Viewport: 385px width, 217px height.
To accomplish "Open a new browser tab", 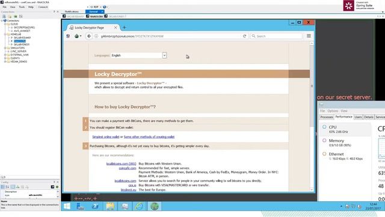I will tap(124, 28).
